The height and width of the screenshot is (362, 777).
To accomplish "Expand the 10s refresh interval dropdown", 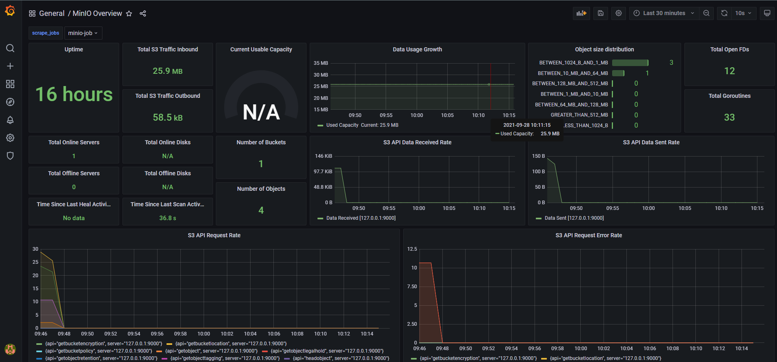I will click(744, 13).
